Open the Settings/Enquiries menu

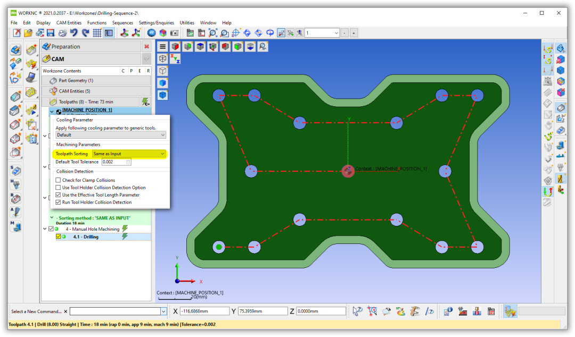pyautogui.click(x=156, y=23)
